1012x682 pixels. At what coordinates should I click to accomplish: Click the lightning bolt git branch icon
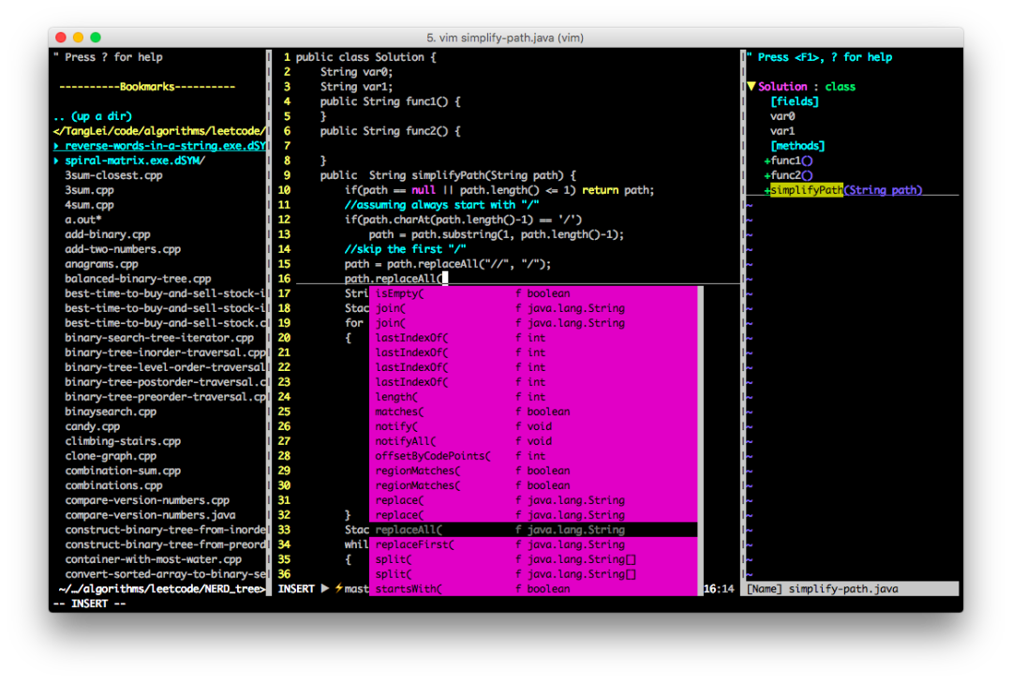(339, 588)
